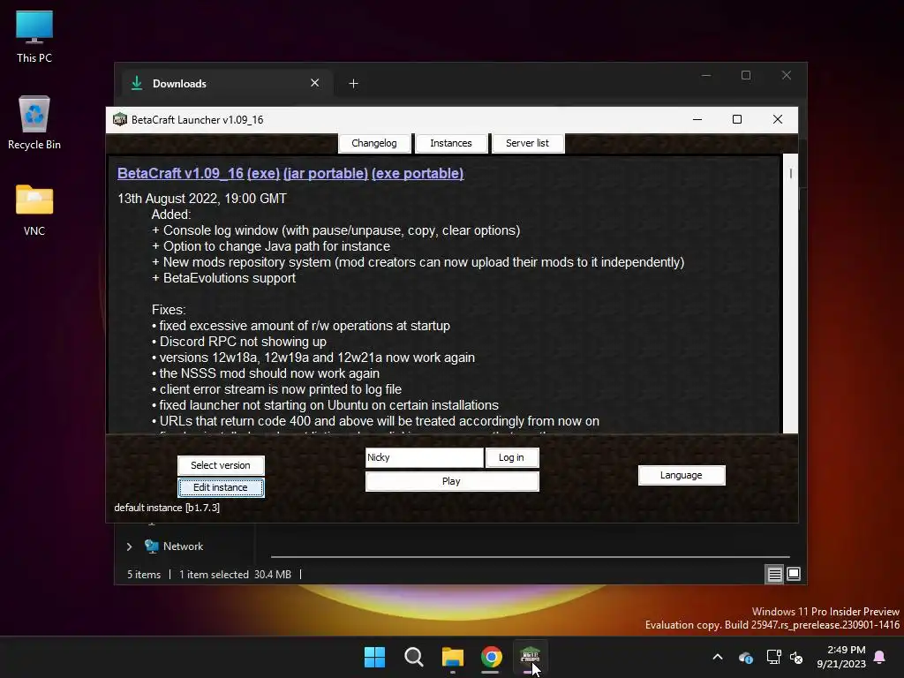Viewport: 904px width, 678px height.
Task: Open the Instances tab in BetaCraft
Action: point(451,143)
